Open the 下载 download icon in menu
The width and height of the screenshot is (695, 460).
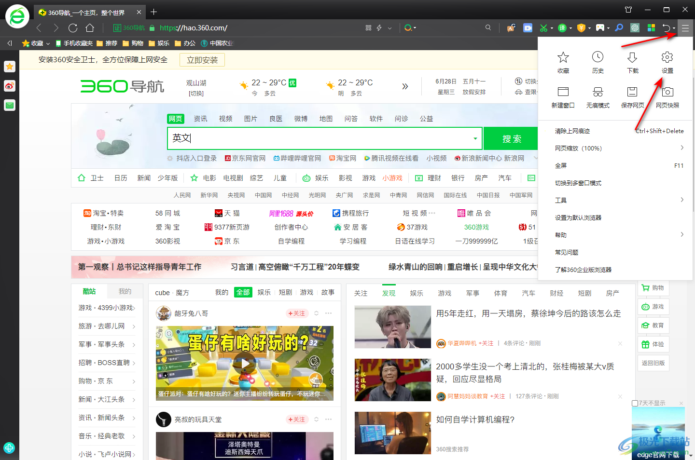(632, 57)
